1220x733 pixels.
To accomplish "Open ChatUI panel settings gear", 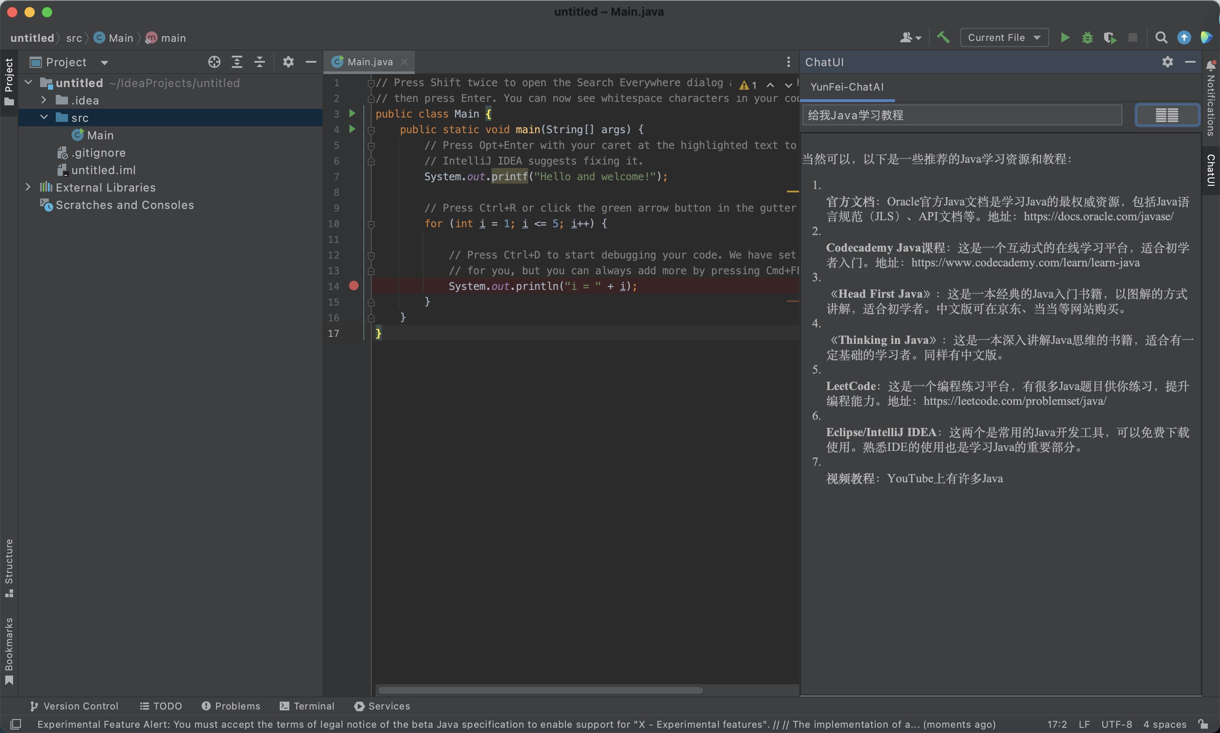I will 1168,62.
